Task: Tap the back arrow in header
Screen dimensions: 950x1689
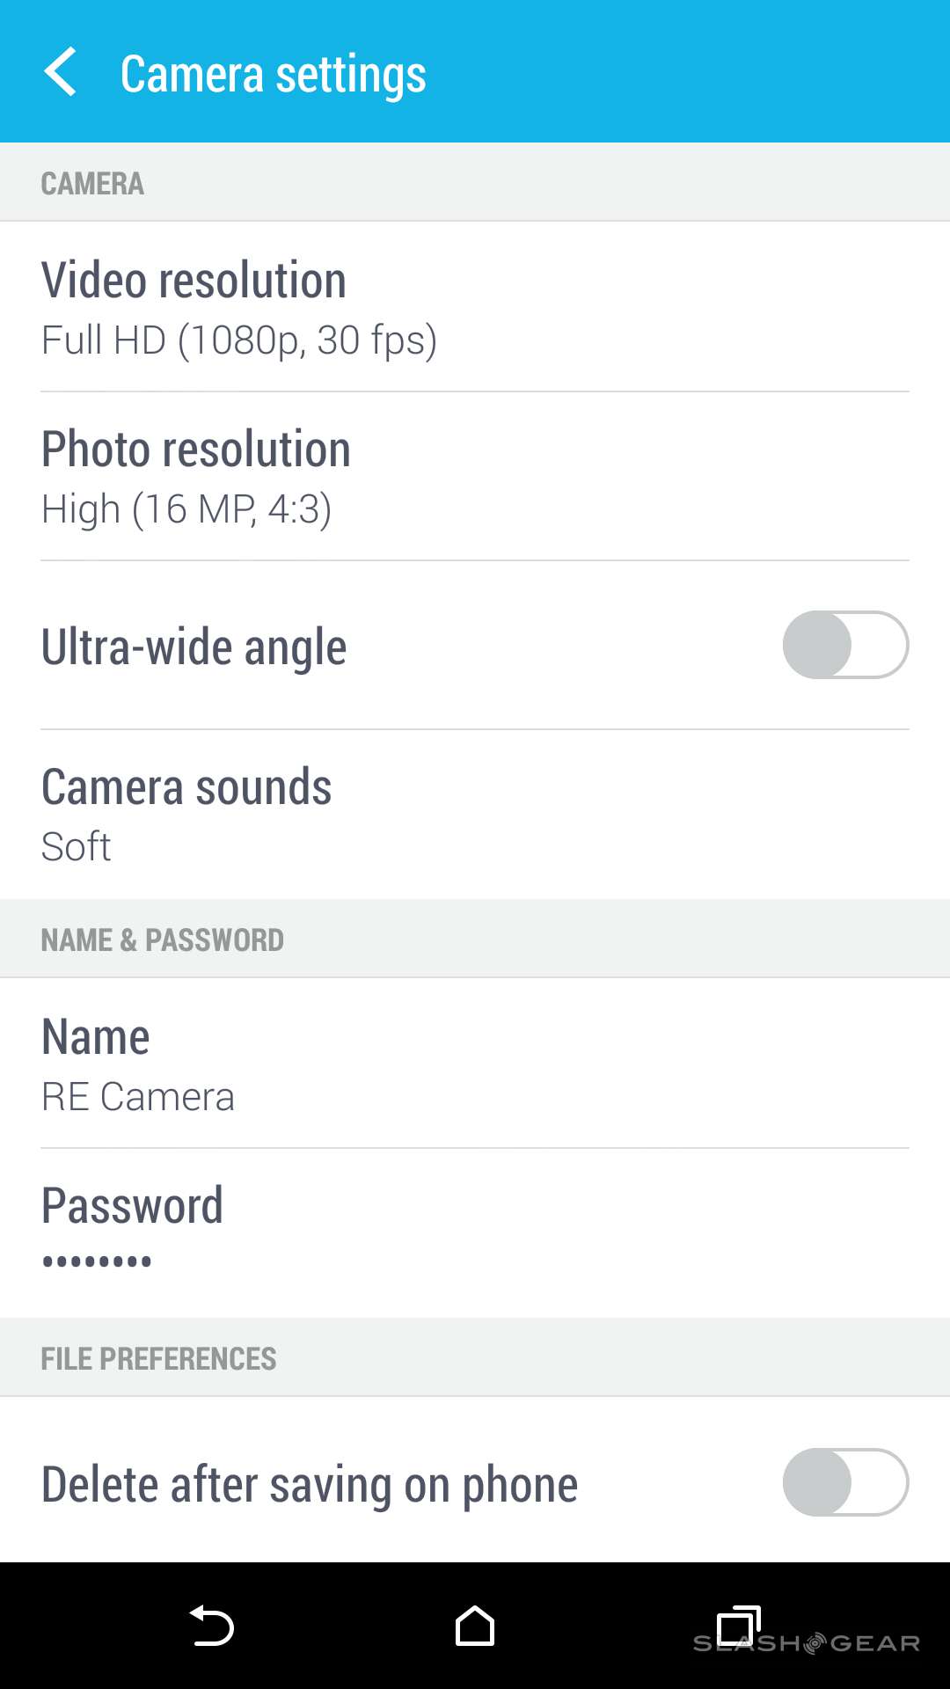Action: click(x=61, y=72)
